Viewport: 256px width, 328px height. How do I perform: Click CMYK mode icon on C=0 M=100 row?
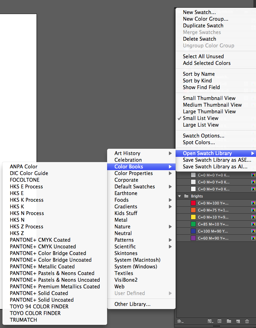[253, 203]
